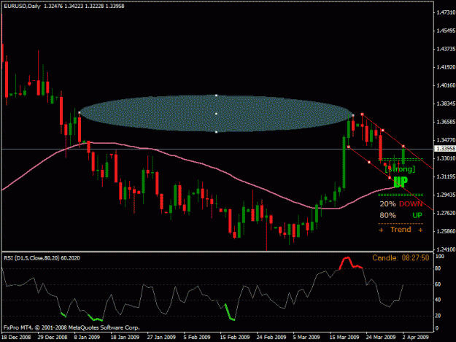
Task: Click the 15 Mar 2009 date label
Action: pos(344,338)
